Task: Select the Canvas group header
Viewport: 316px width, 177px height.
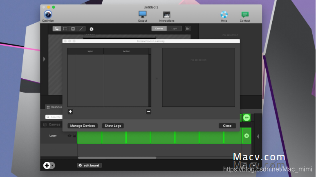Action: coord(52,124)
